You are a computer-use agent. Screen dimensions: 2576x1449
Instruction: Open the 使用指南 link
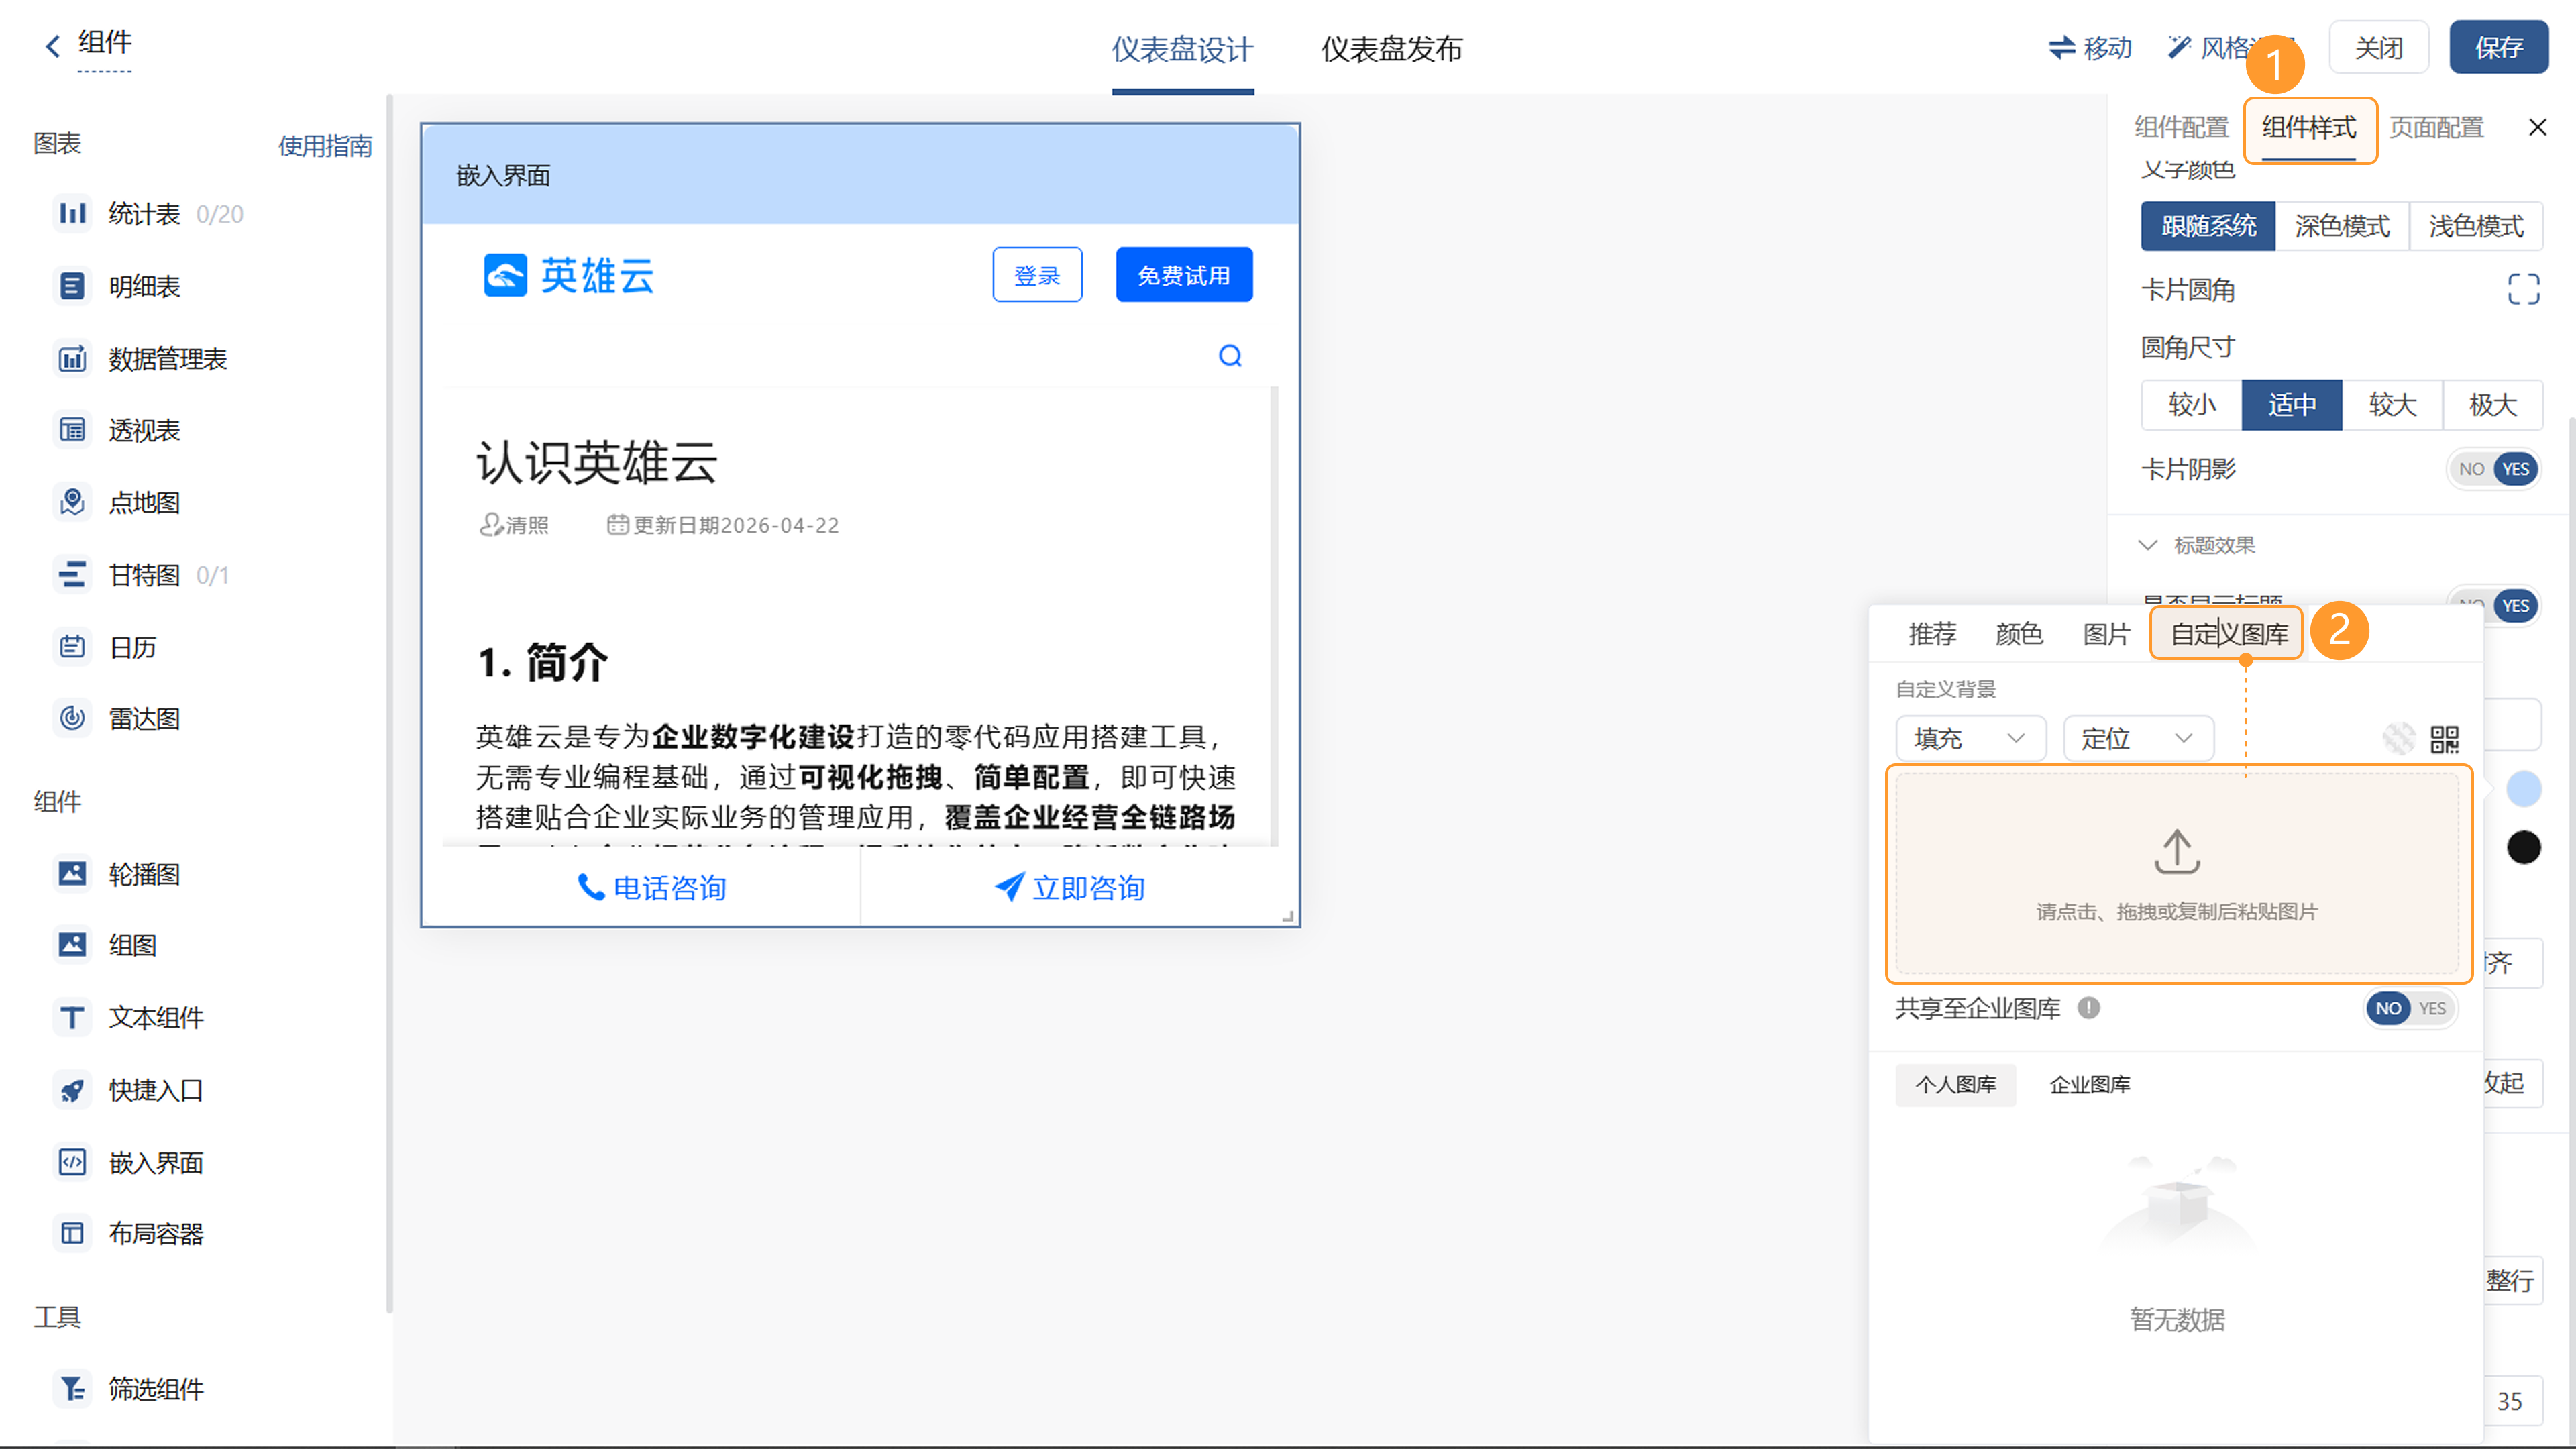[325, 146]
